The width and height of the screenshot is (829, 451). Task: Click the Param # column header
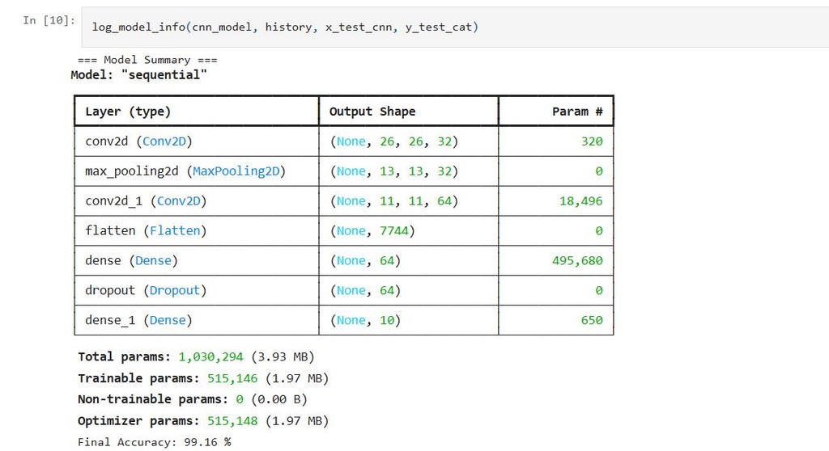(x=576, y=112)
